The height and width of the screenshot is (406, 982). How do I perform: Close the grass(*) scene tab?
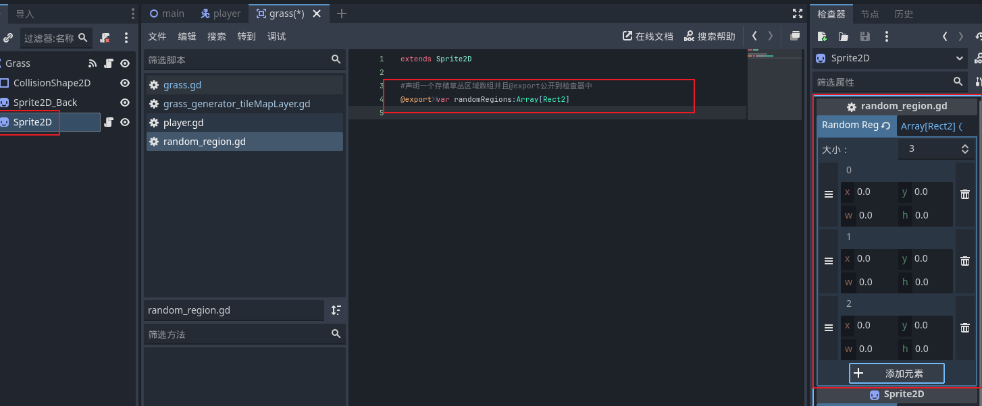(316, 13)
